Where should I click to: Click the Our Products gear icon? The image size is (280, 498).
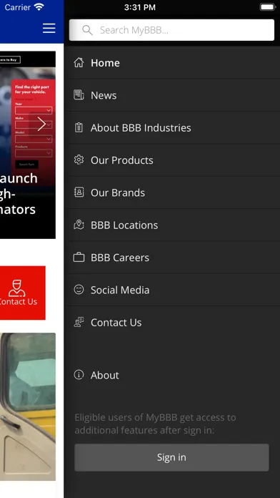tap(79, 160)
